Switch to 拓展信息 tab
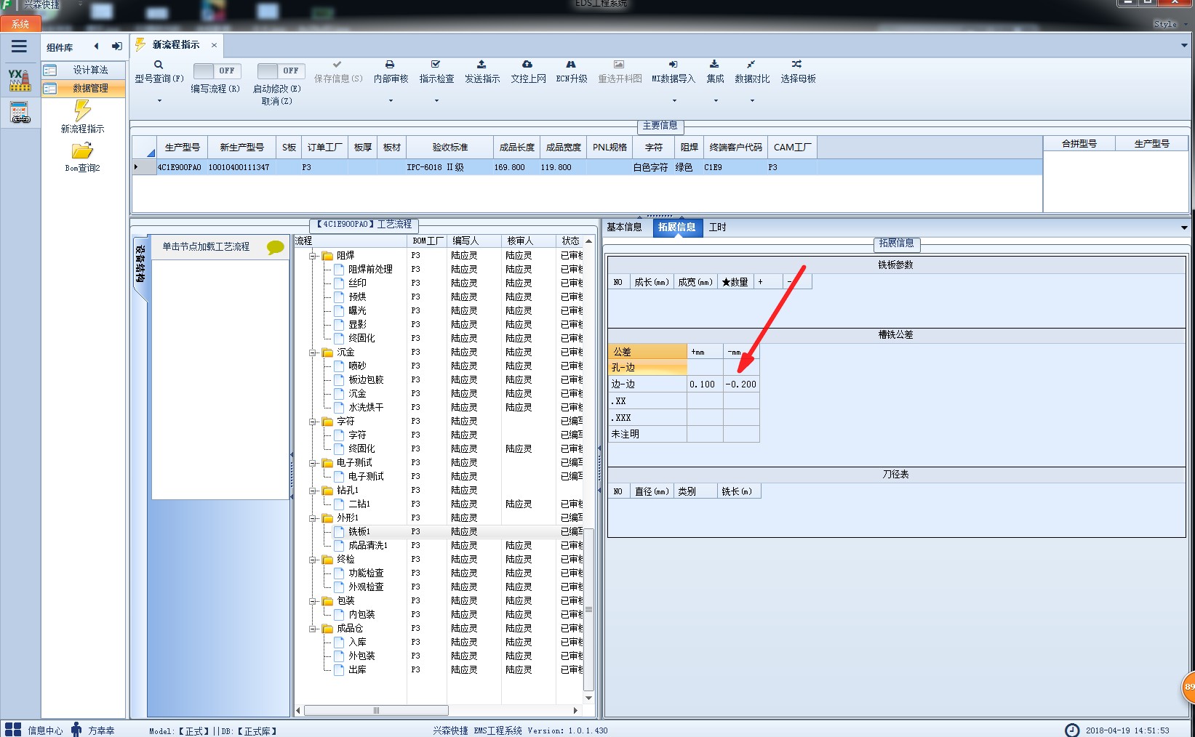Image resolution: width=1195 pixels, height=737 pixels. coord(676,227)
